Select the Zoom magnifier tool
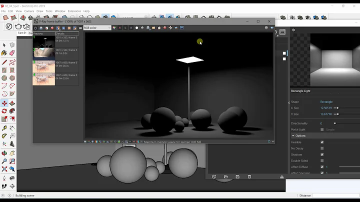The width and height of the screenshot is (360, 202). (x=4, y=161)
